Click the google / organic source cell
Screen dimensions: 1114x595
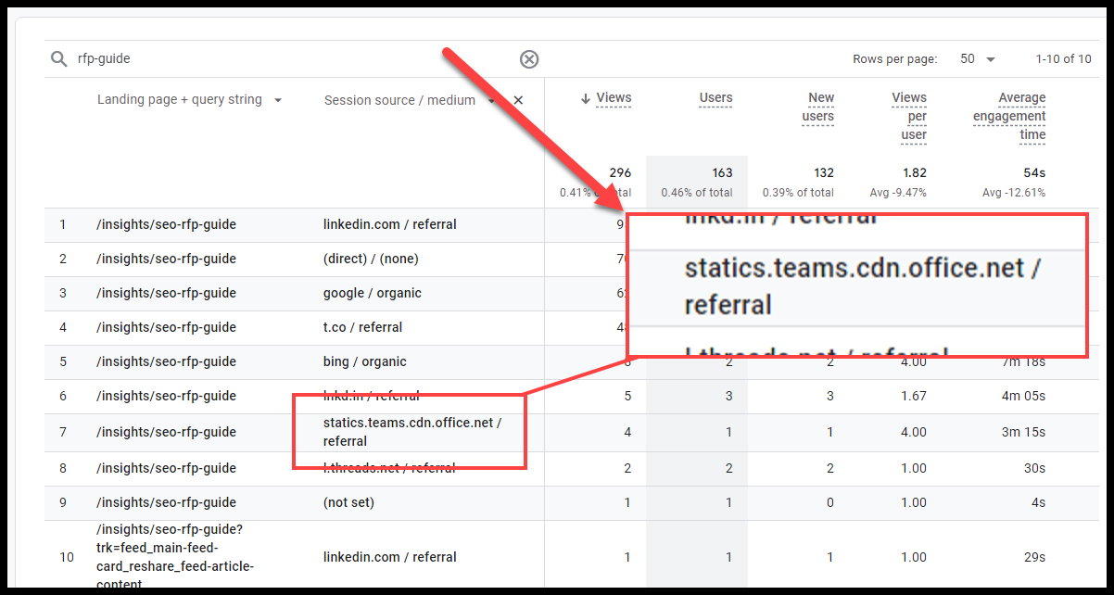click(372, 293)
